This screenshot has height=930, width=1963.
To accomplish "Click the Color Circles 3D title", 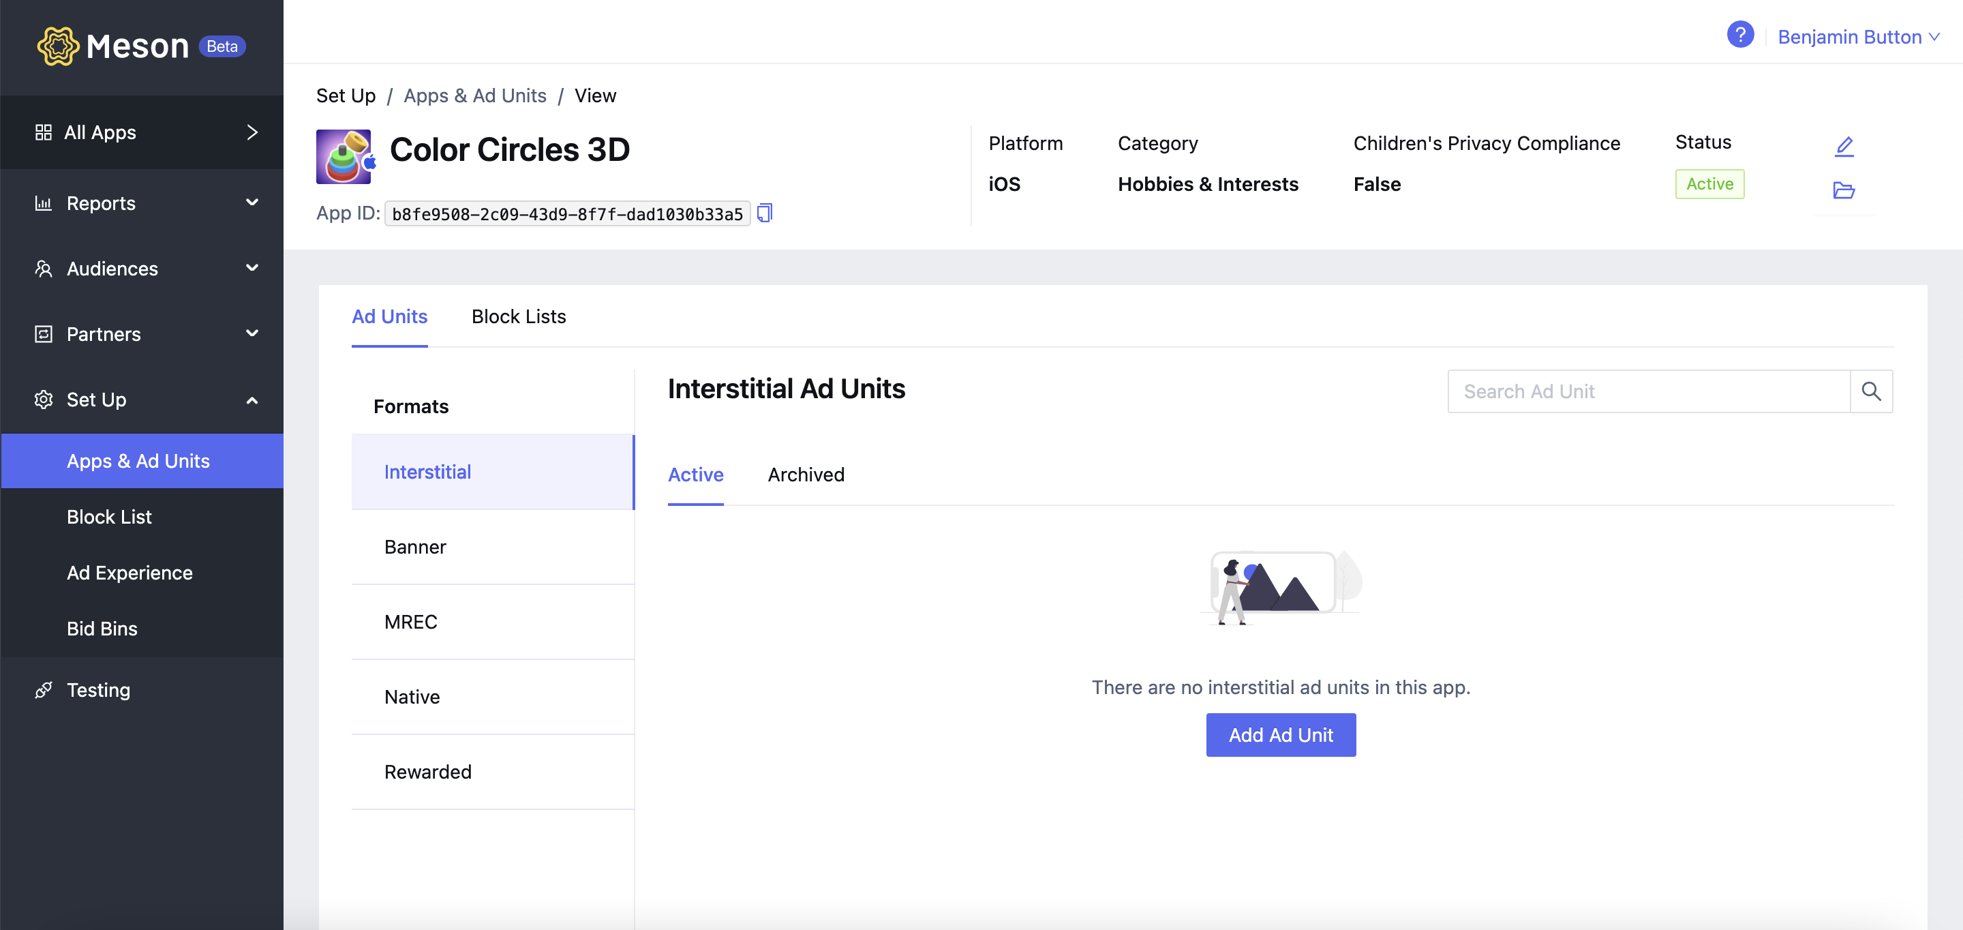I will 509,149.
